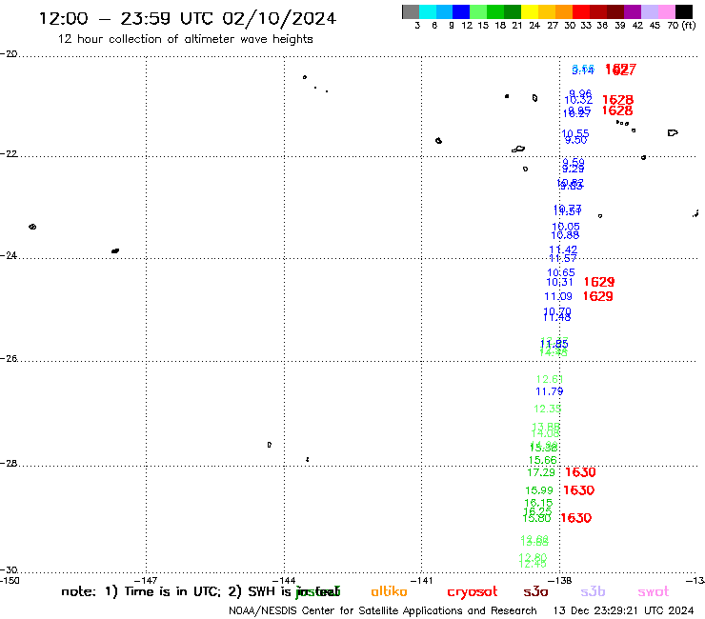Select the '-141' longitude axis label
The image size is (705, 619).
tap(421, 580)
